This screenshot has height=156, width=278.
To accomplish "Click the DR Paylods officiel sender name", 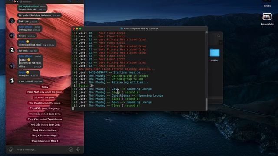I will coord(29,6).
